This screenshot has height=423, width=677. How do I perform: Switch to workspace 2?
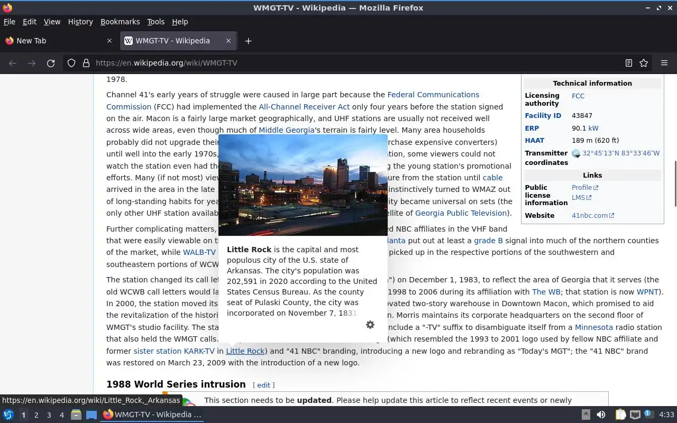[36, 415]
